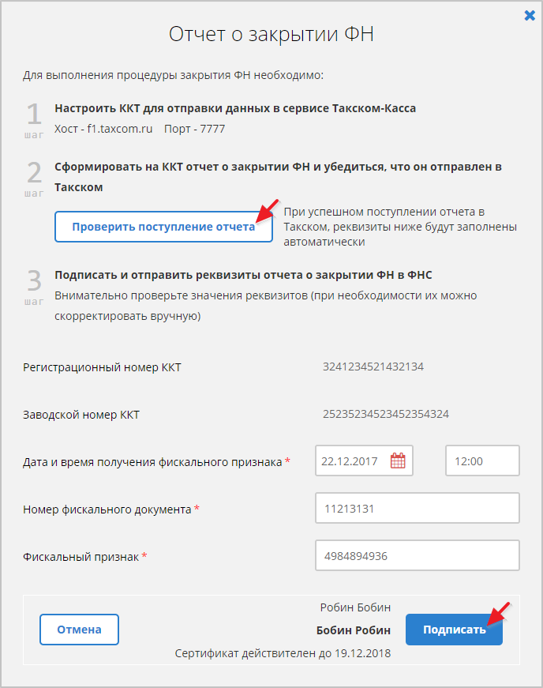Click the Фискальный признак input field

click(417, 556)
